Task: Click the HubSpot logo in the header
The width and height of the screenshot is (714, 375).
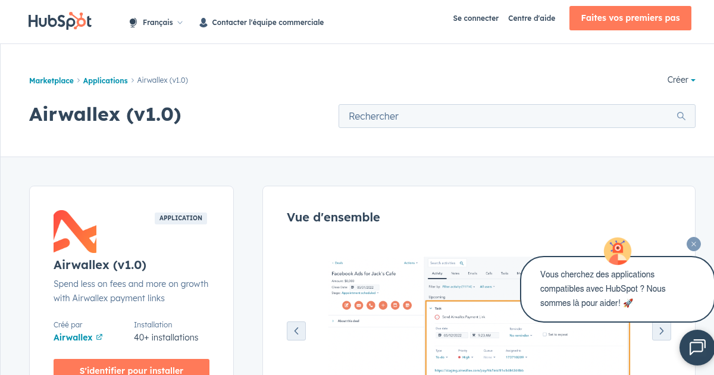Action: (x=59, y=21)
